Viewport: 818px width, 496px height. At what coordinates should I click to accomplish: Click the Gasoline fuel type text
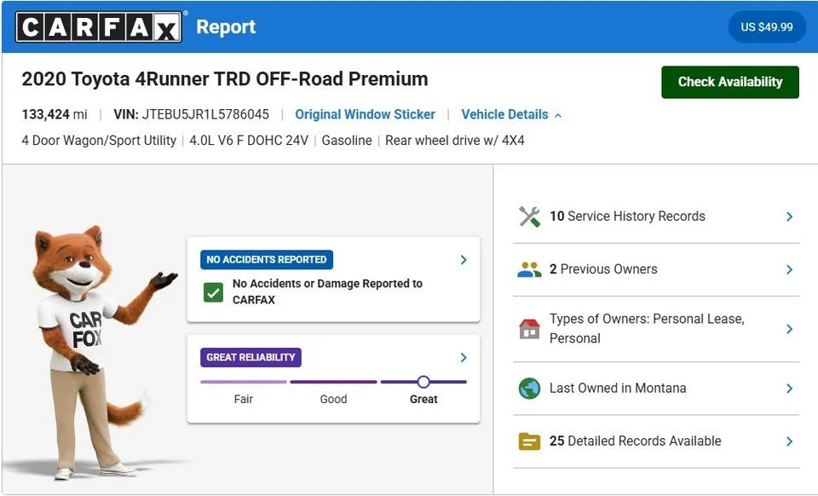coord(347,141)
